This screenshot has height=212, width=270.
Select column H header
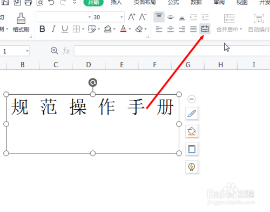(221, 65)
